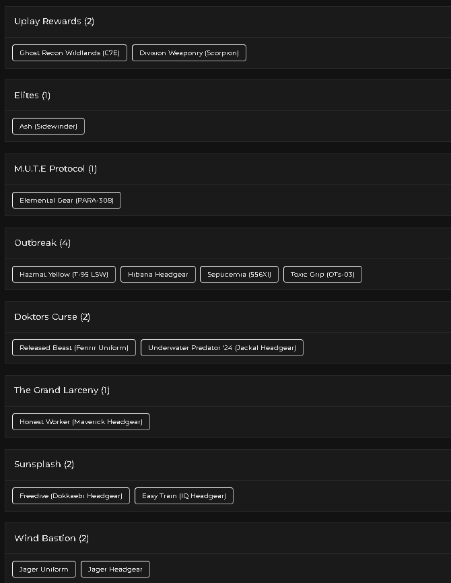Viewport: 451px width, 583px height.
Task: Open the Ash (Sidewinder) elite item
Action: (48, 127)
